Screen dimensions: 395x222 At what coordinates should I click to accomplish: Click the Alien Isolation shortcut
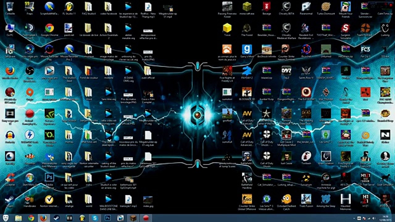coord(326,156)
